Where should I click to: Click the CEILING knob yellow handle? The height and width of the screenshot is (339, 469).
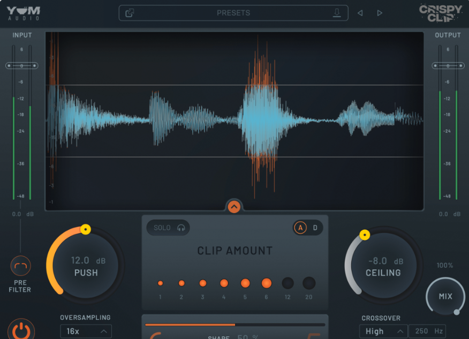(x=365, y=235)
